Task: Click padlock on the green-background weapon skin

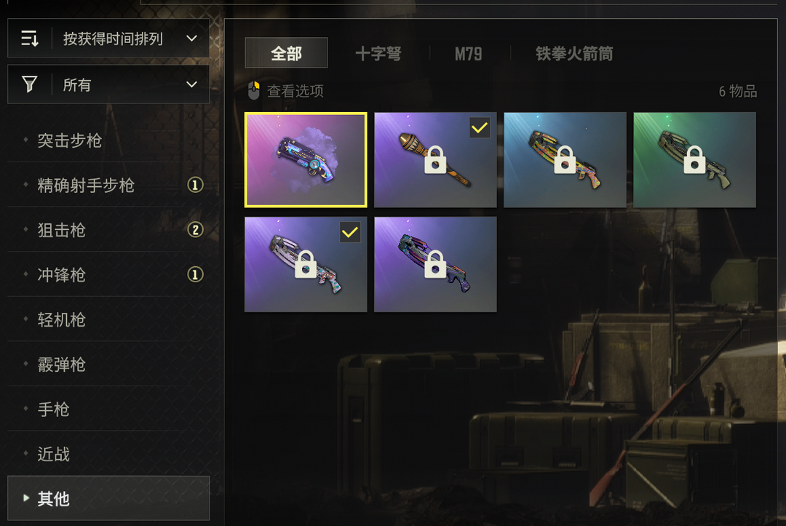Action: (695, 160)
